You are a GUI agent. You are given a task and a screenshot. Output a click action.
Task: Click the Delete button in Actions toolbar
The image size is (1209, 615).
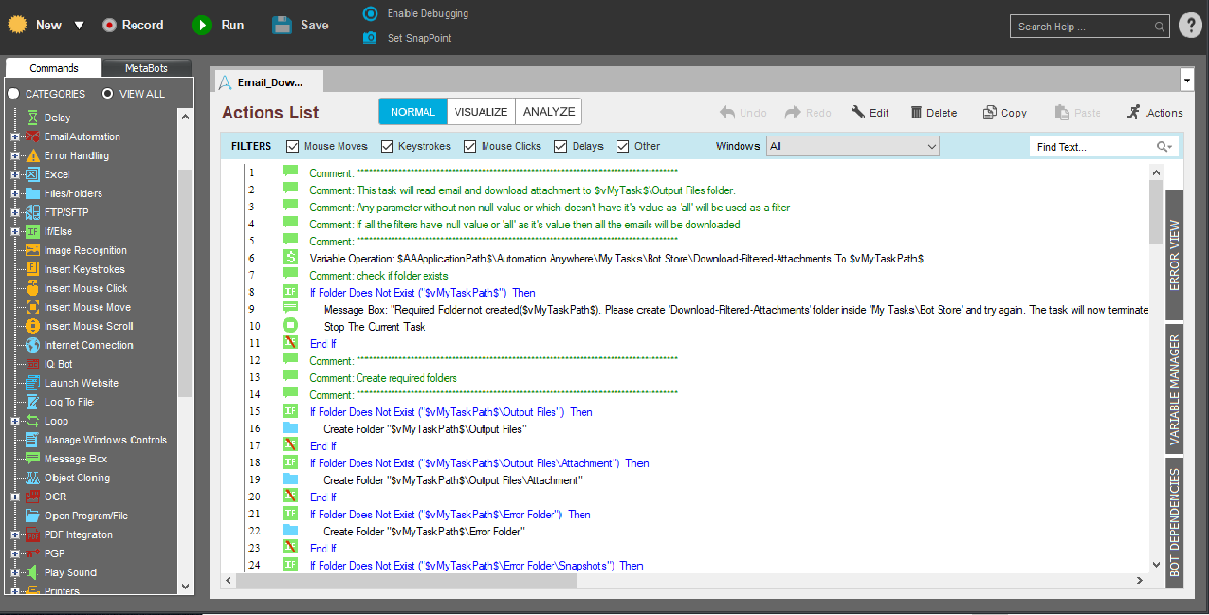[933, 113]
